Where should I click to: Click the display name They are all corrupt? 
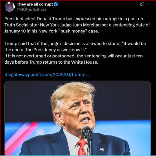point(35,4)
